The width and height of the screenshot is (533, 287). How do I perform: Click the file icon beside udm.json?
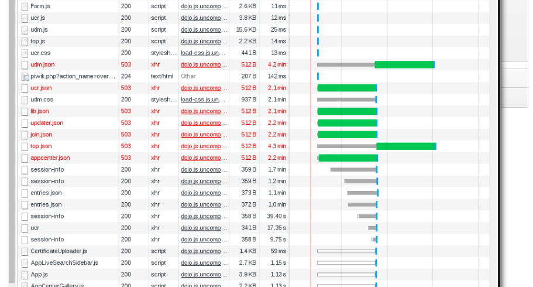pos(25,65)
